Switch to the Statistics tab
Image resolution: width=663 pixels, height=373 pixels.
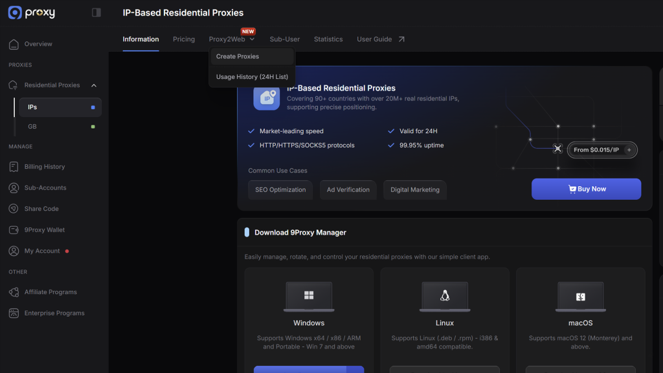(328, 39)
